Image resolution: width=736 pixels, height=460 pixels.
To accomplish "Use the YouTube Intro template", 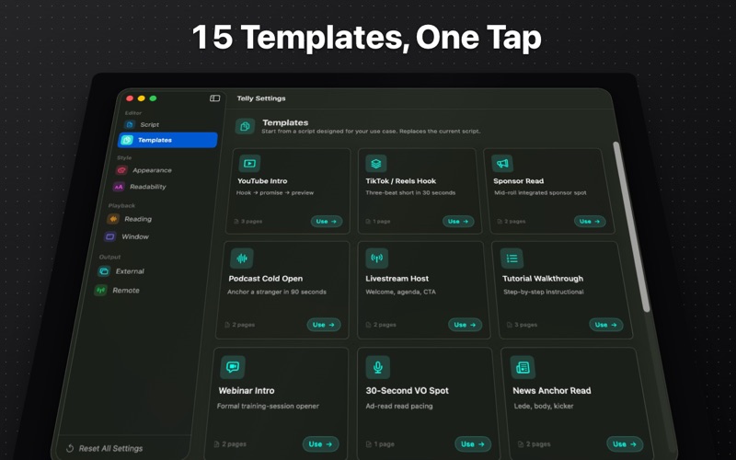I will (x=327, y=222).
